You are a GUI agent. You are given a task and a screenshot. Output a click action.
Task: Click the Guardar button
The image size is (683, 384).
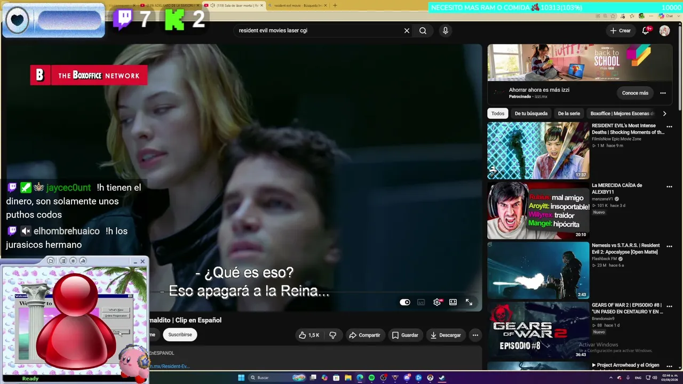405,335
